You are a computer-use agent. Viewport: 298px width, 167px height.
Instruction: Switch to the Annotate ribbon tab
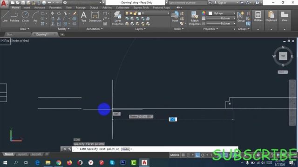point(40,7)
